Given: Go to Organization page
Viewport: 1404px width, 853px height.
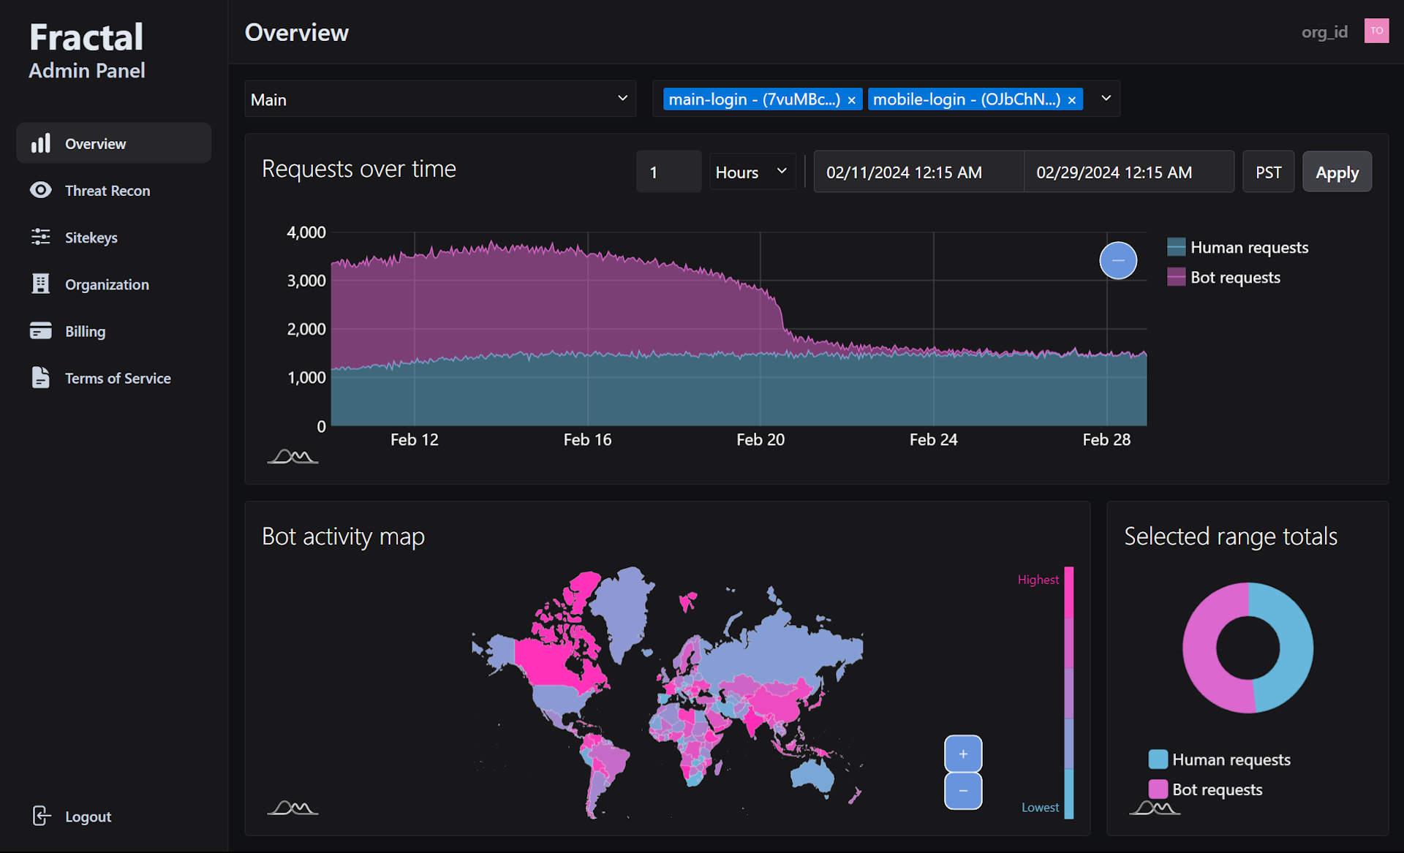Looking at the screenshot, I should pyautogui.click(x=114, y=284).
